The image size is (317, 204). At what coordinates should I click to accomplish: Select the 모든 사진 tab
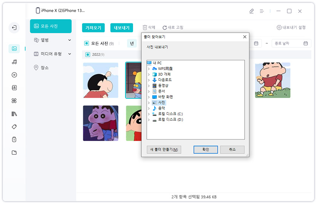[51, 26]
